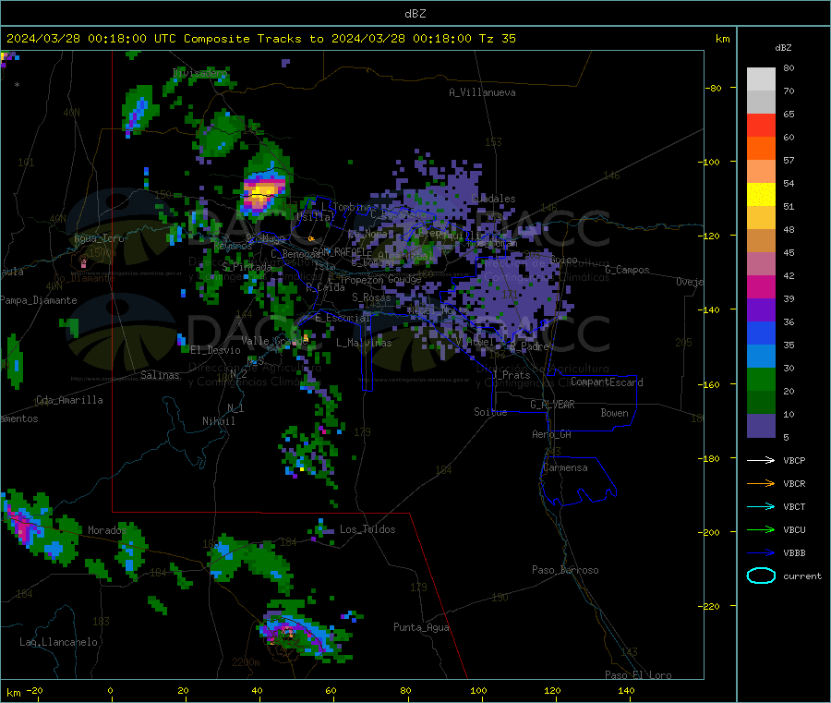The image size is (831, 703).
Task: Click the cyan 'current' ellipse symbol
Action: pos(761,576)
